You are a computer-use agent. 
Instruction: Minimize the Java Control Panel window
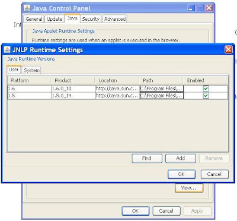(191, 8)
